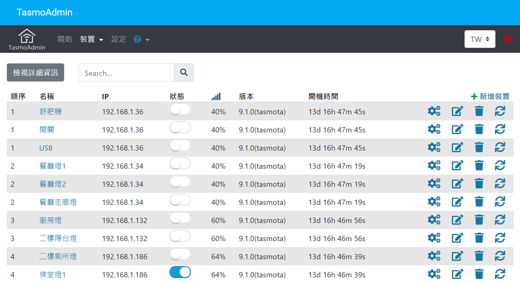Click the search magnifier button
Image resolution: width=520 pixels, height=283 pixels.
pos(184,72)
